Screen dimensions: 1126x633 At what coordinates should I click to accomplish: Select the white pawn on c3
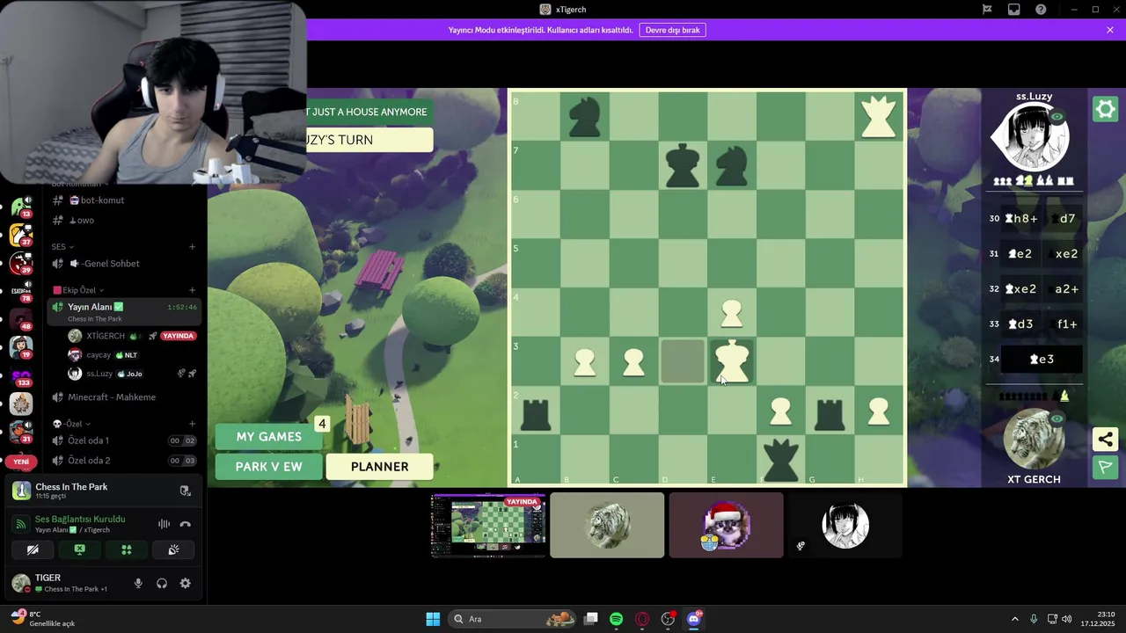tap(633, 363)
